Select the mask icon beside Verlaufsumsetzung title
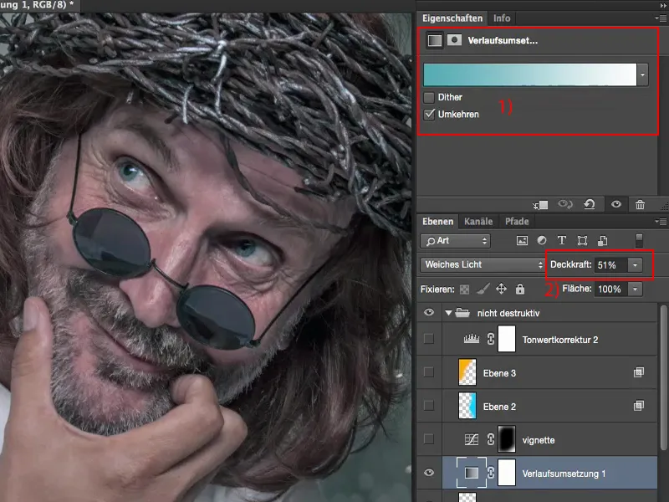Image resolution: width=669 pixels, height=502 pixels. (454, 39)
